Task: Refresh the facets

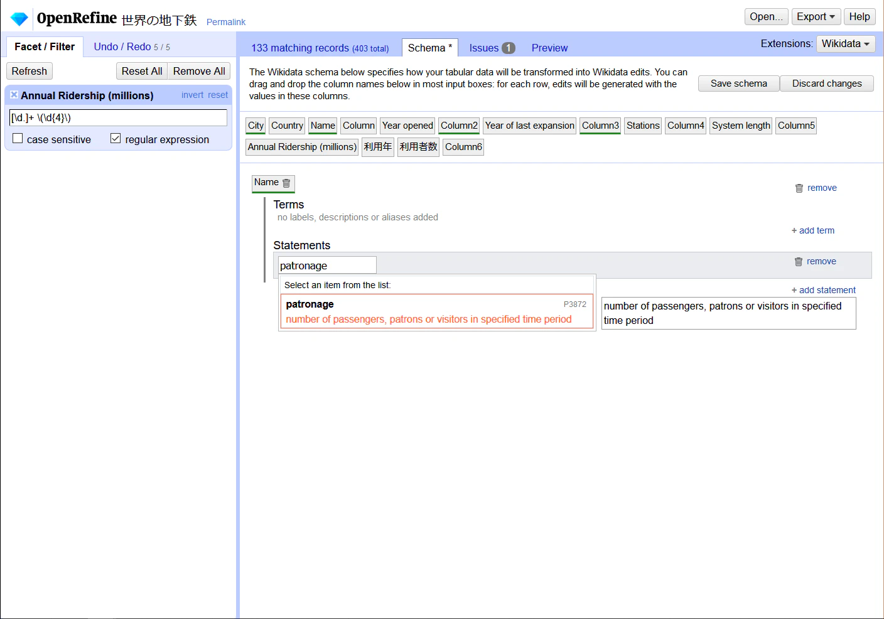Action: [30, 71]
